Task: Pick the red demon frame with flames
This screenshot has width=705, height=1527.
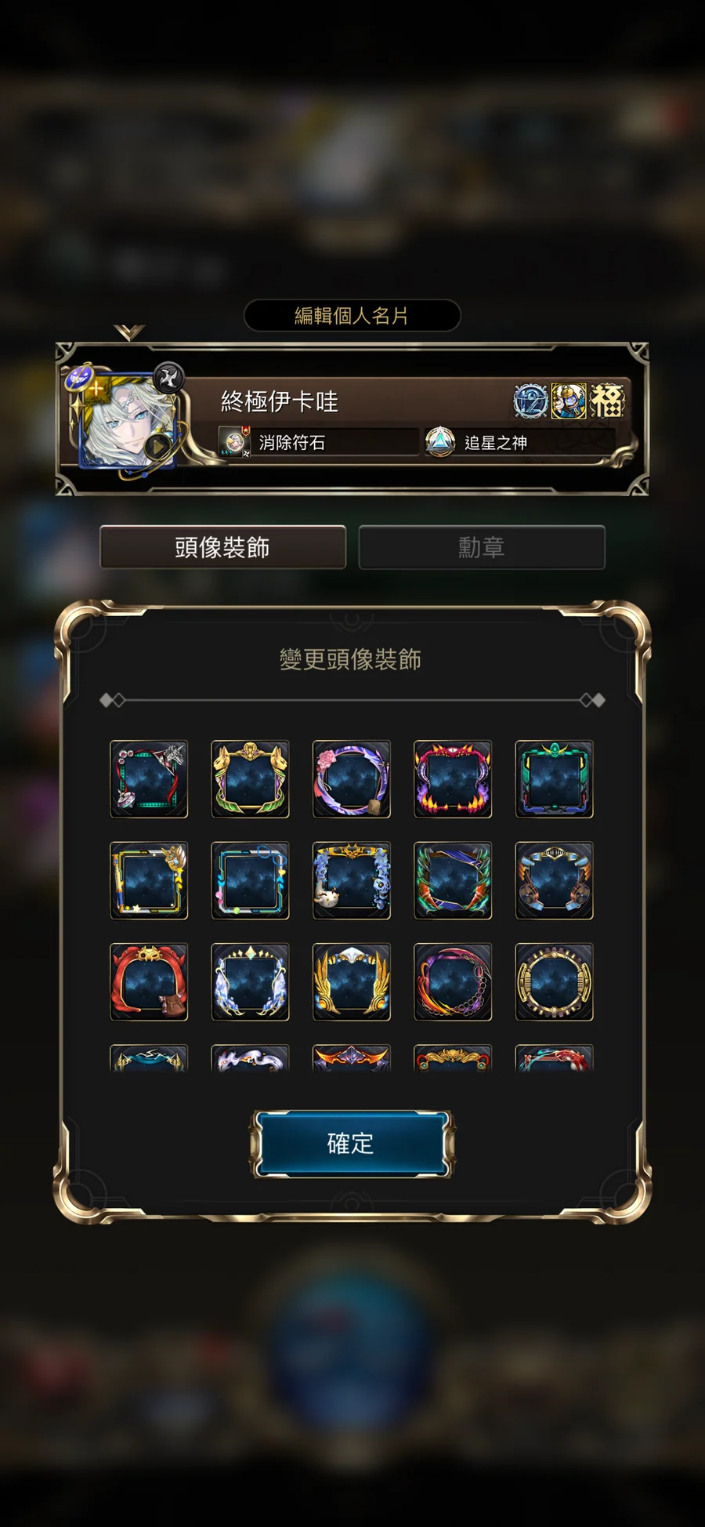Action: 453,779
